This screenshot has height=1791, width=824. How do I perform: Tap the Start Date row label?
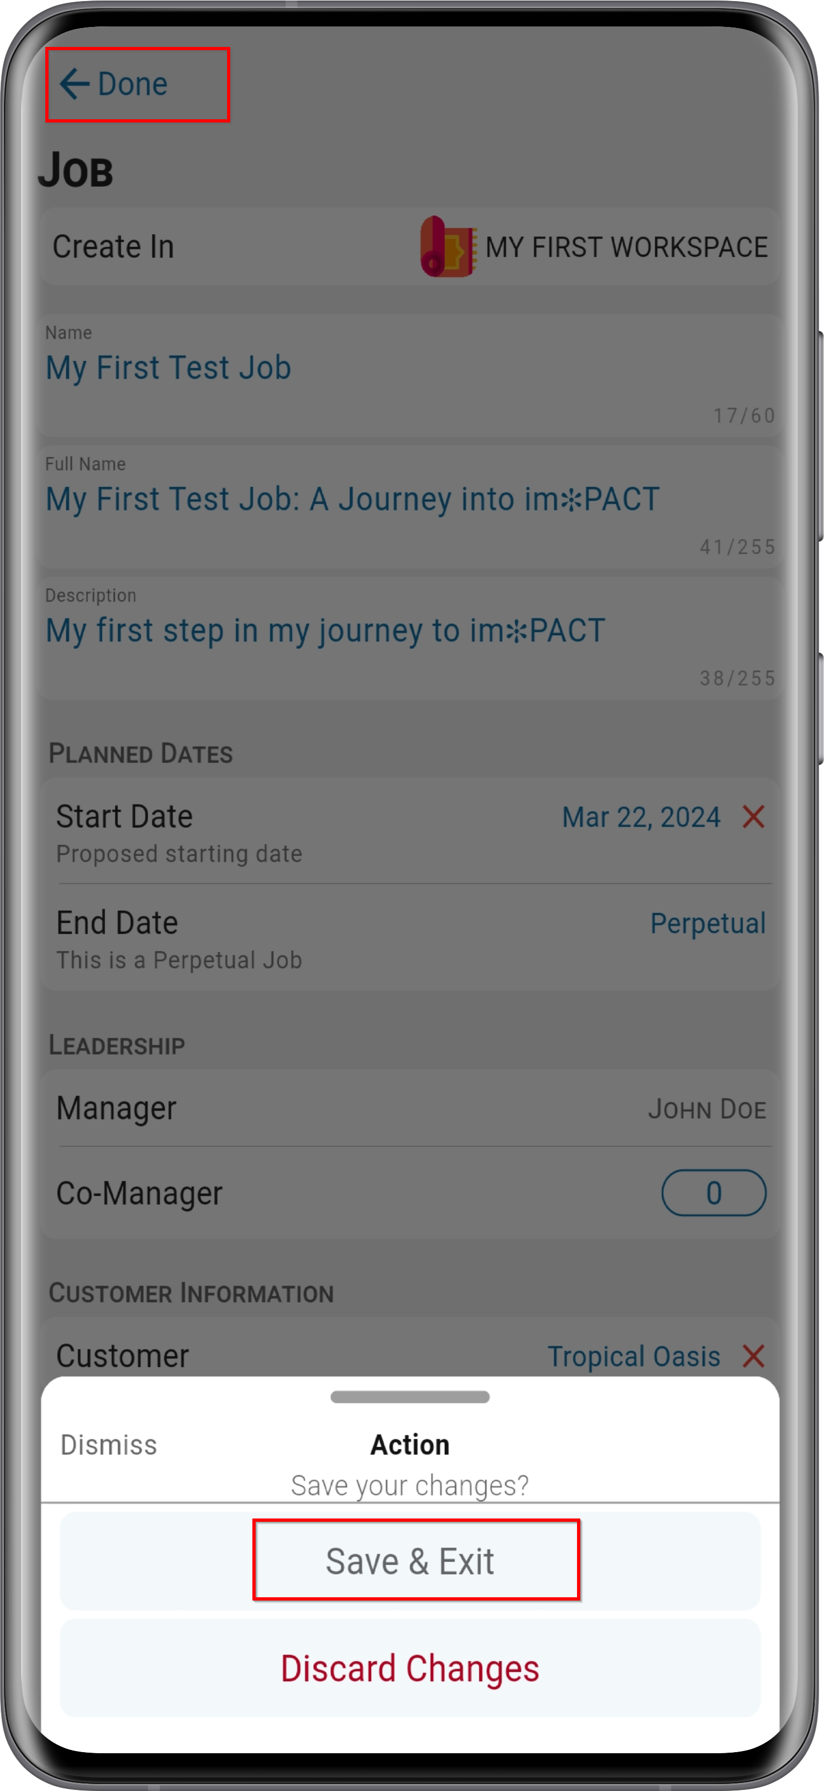coord(125,816)
